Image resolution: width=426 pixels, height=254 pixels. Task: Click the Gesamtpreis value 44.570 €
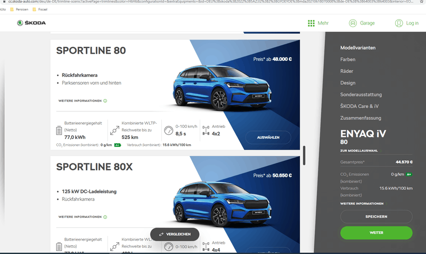coord(404,162)
